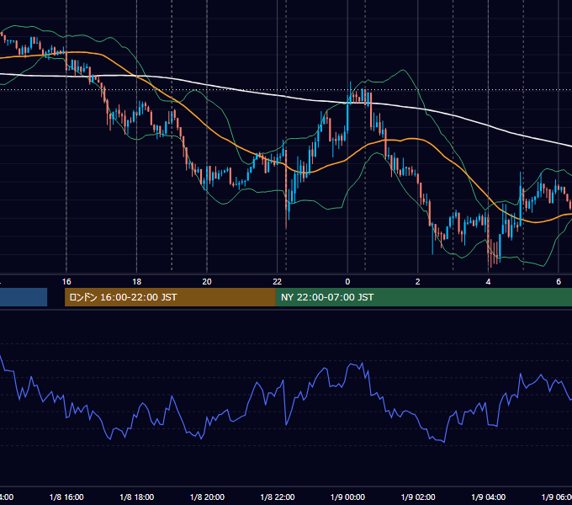Click the hour 4 axis tick label

coord(488,282)
